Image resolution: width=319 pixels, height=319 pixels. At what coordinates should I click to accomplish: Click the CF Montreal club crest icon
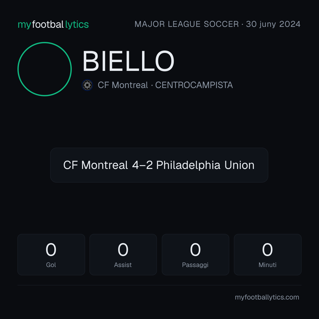[x=87, y=85]
